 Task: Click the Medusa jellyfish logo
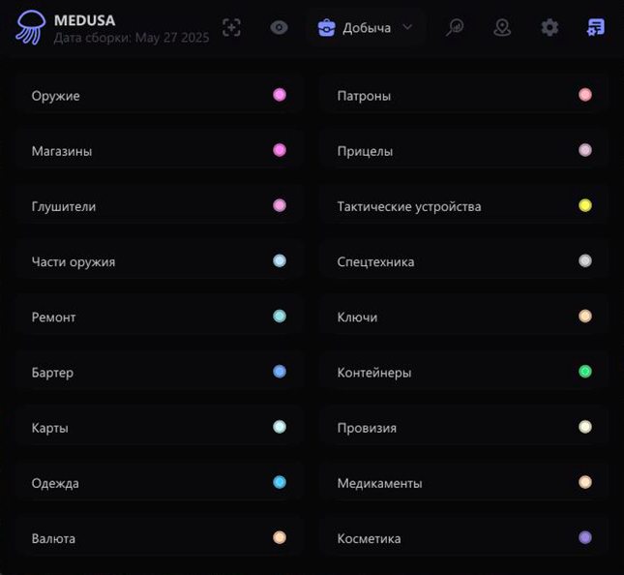coord(30,28)
